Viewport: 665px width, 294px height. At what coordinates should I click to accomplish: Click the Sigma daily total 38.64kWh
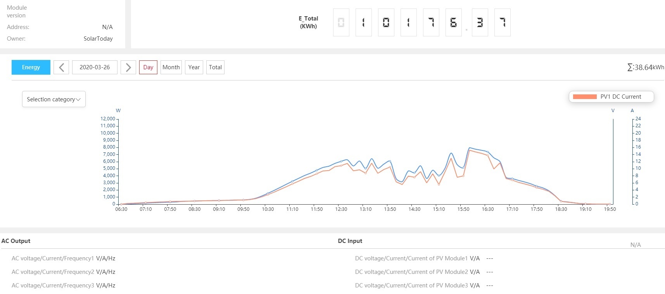(645, 67)
